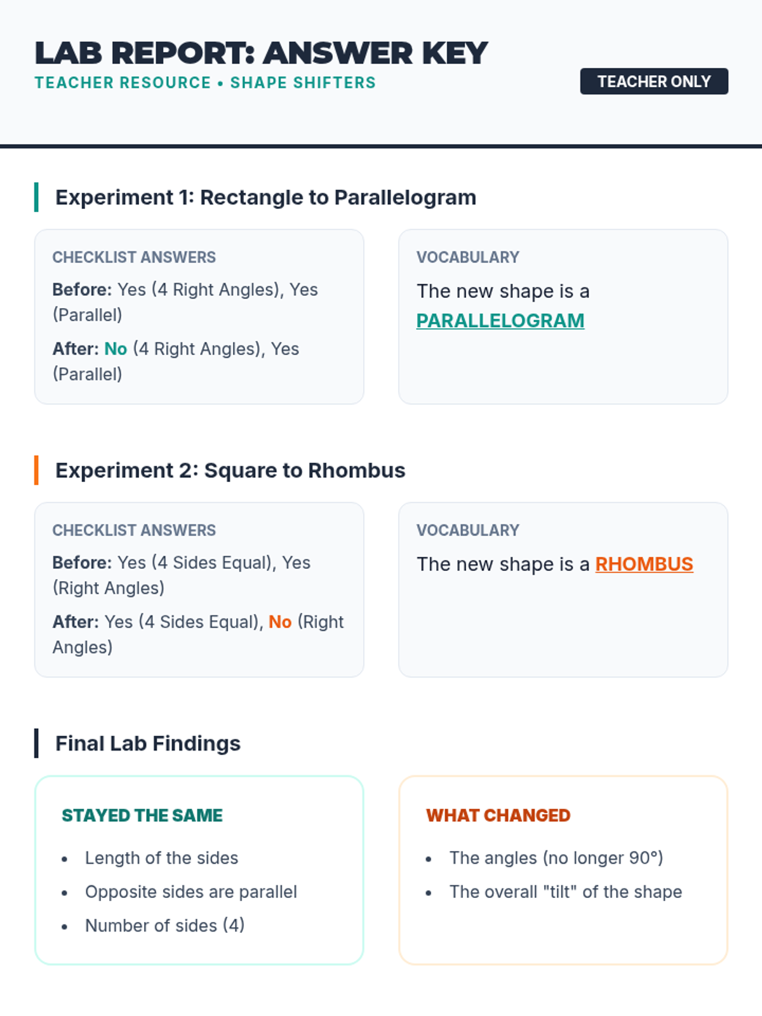The height and width of the screenshot is (1016, 762).
Task: Select the Experiment 1 heading
Action: coord(265,197)
